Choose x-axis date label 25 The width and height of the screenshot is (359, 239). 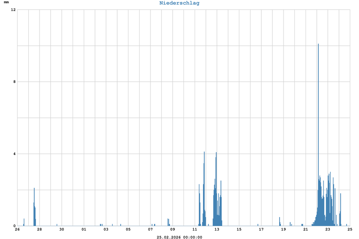point(349,229)
